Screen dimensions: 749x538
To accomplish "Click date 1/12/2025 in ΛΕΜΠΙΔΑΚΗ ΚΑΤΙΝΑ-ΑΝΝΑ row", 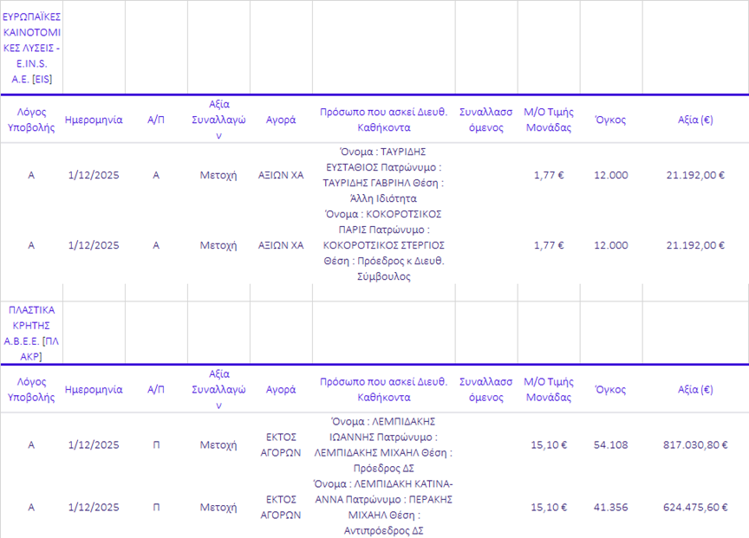I will (94, 508).
